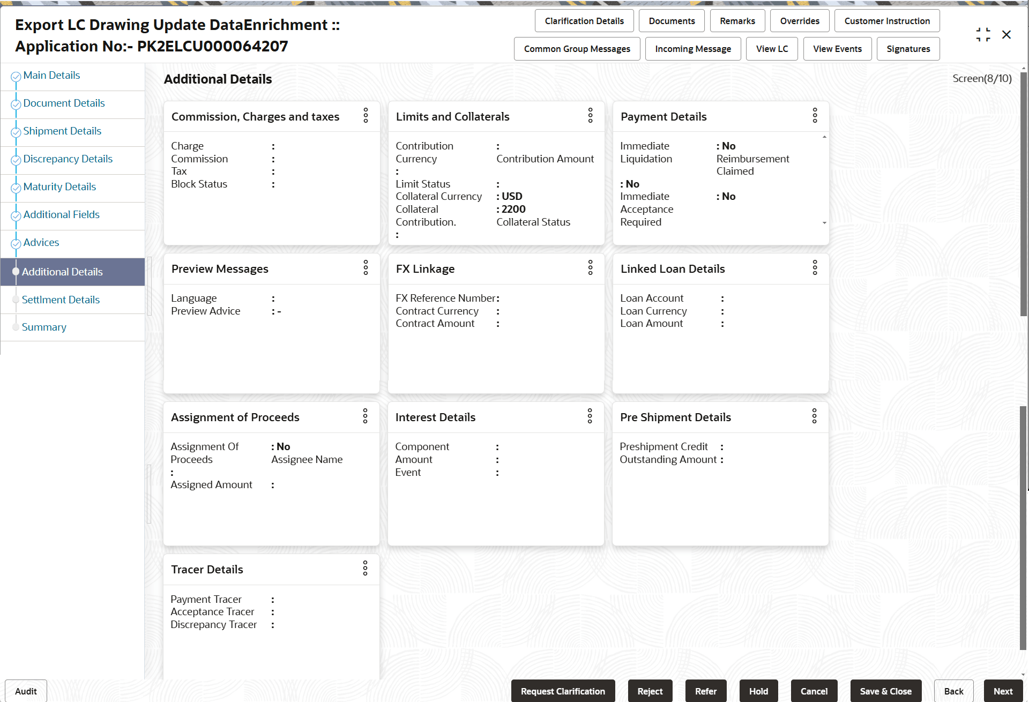Open Pre Shipment Details options menu
Image resolution: width=1029 pixels, height=702 pixels.
pyautogui.click(x=814, y=416)
